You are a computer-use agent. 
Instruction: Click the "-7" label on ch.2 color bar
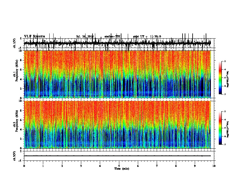pos(225,144)
